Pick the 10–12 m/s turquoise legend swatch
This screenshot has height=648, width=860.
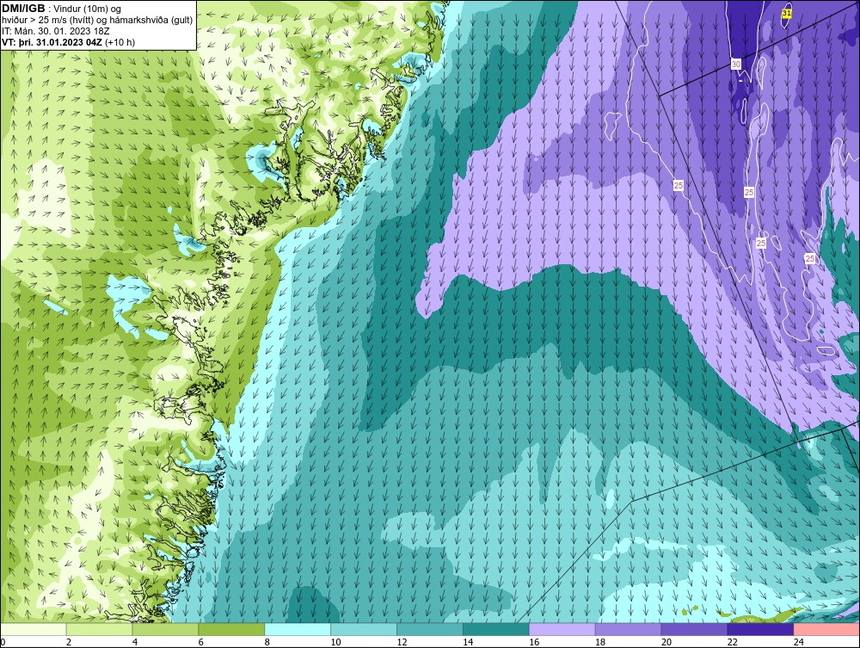[x=364, y=629]
